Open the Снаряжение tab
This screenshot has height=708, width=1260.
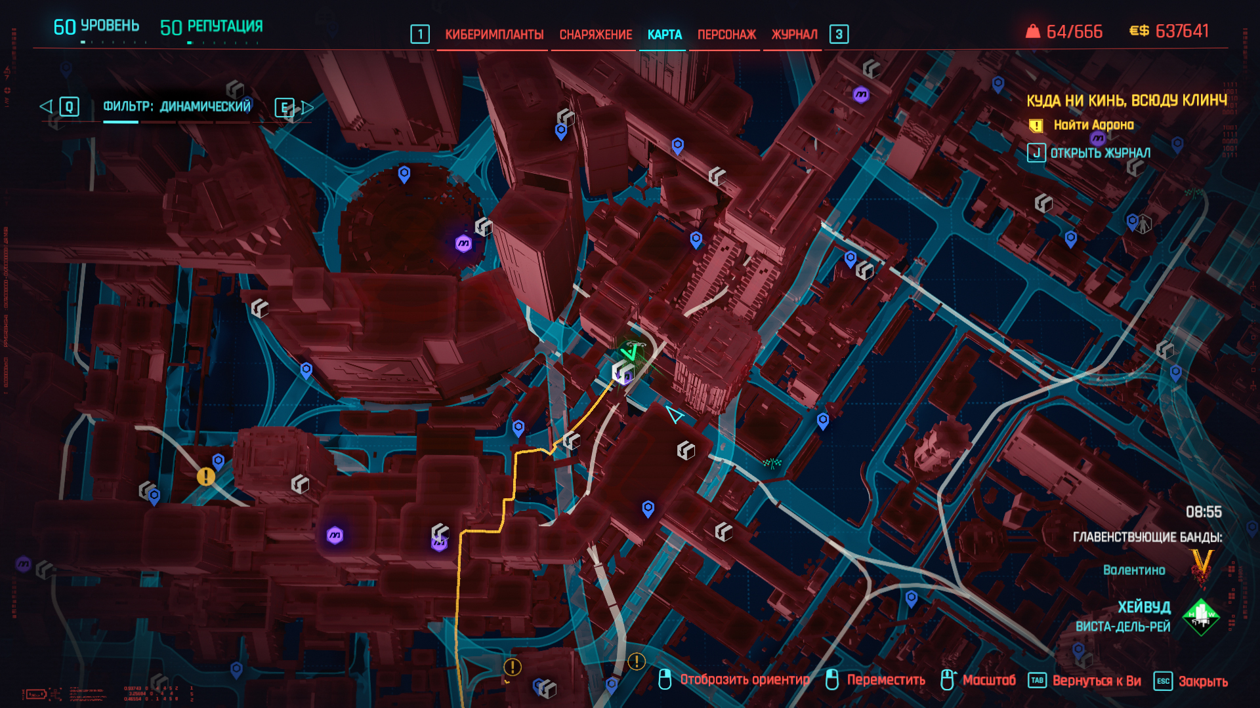click(595, 35)
